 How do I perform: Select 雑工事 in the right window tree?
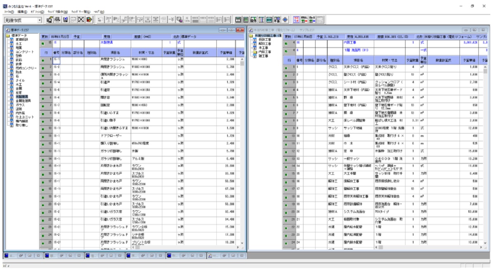pos(263,56)
